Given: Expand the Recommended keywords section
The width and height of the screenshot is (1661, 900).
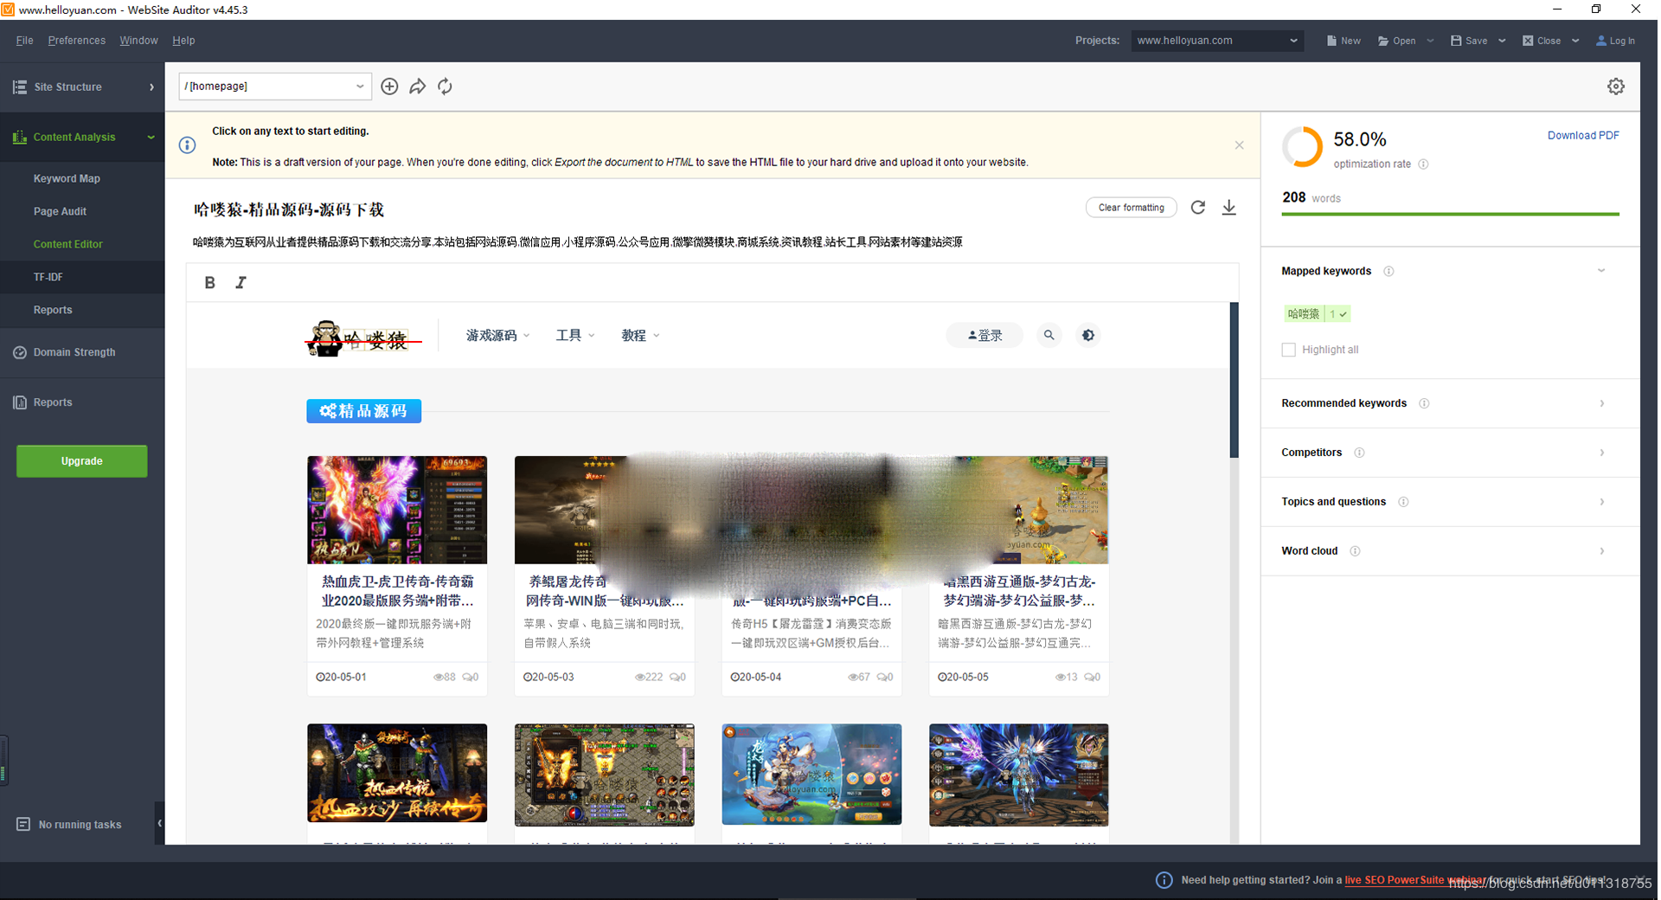Looking at the screenshot, I should click(x=1602, y=403).
